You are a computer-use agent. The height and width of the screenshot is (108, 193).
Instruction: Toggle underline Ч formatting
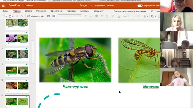pos(107,16)
